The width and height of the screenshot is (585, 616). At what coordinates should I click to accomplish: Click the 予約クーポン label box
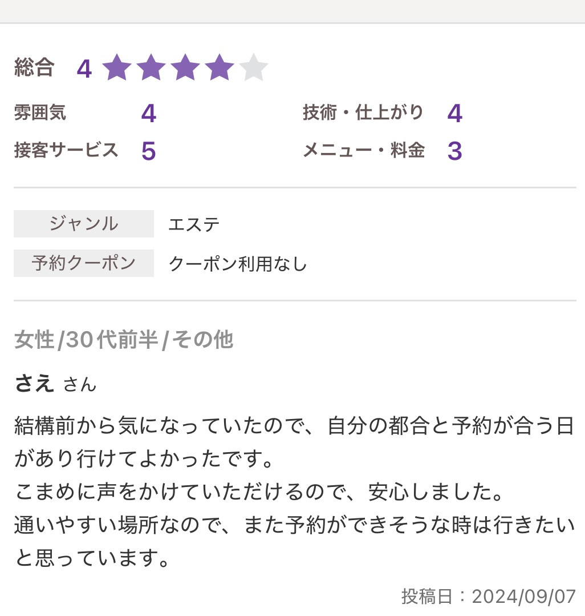84,263
